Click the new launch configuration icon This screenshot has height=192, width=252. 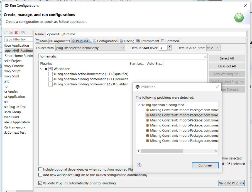point(6,33)
